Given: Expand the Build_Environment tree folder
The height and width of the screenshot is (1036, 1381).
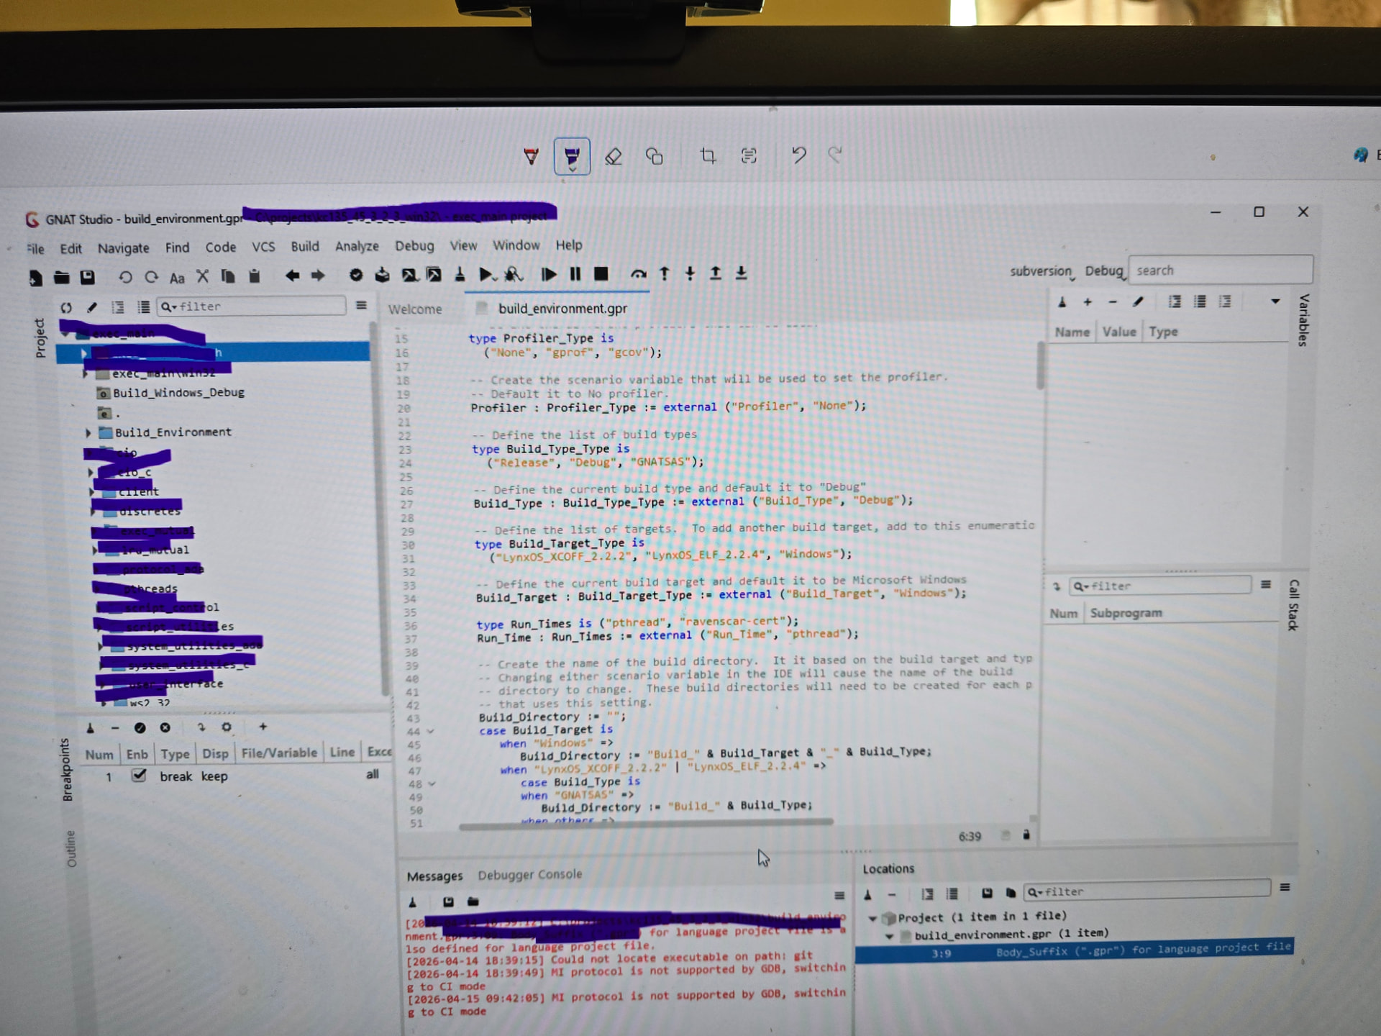Looking at the screenshot, I should (88, 432).
